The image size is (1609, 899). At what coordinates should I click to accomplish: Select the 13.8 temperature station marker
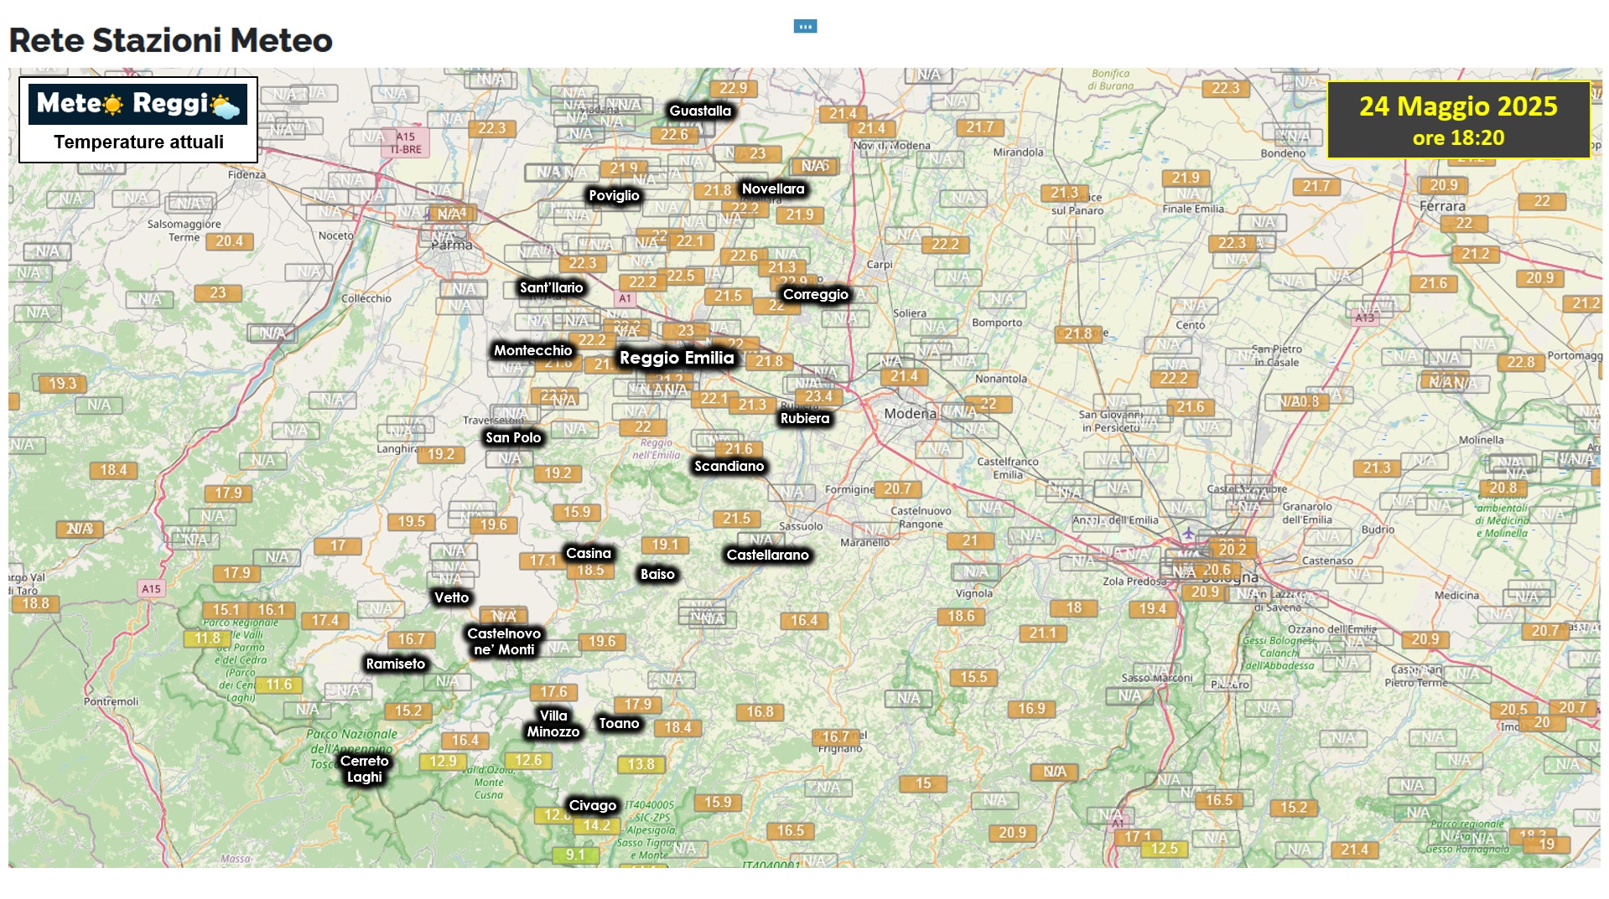(x=641, y=764)
